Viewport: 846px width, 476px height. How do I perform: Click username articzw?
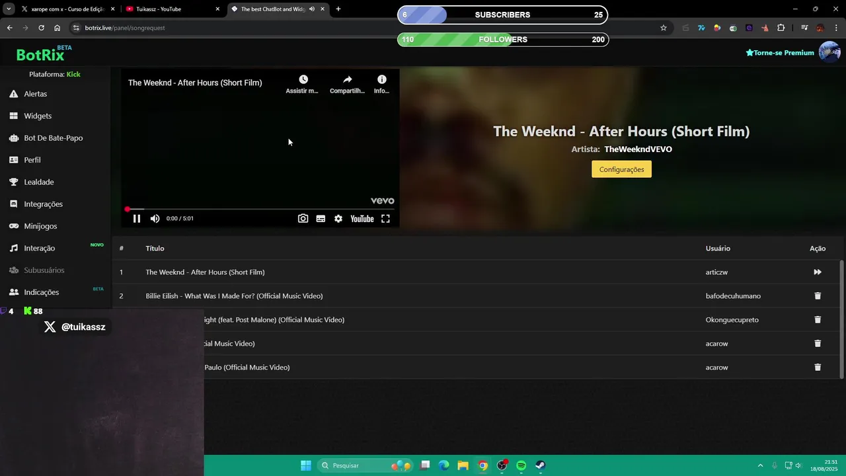[716, 272]
